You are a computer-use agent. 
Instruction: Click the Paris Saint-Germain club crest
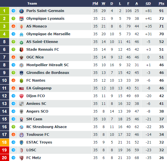click(x=21, y=11)
